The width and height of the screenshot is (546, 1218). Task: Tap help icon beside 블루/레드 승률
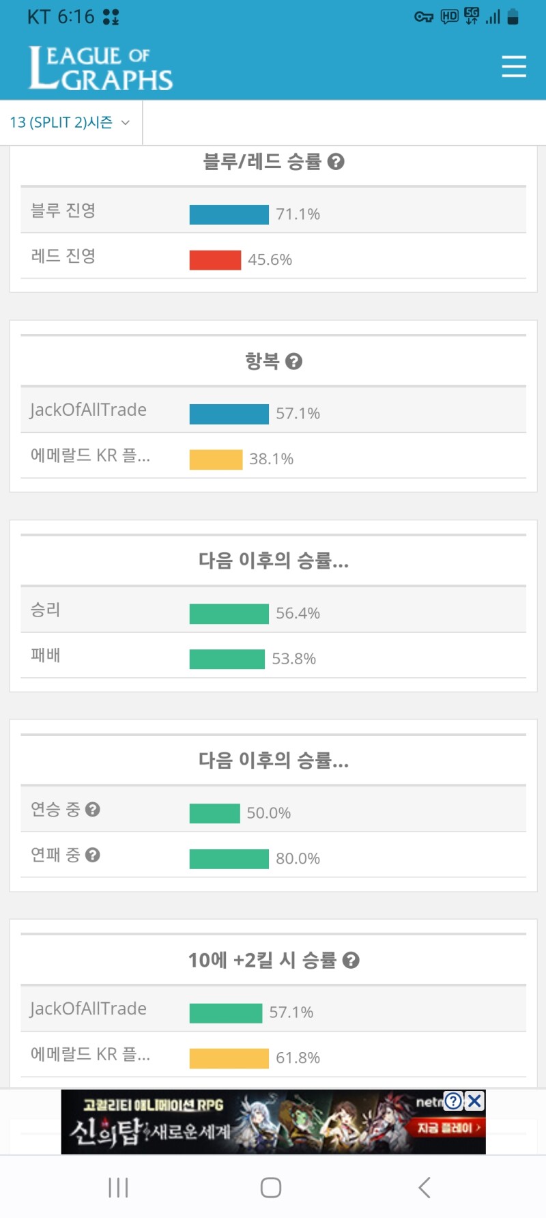click(x=336, y=162)
